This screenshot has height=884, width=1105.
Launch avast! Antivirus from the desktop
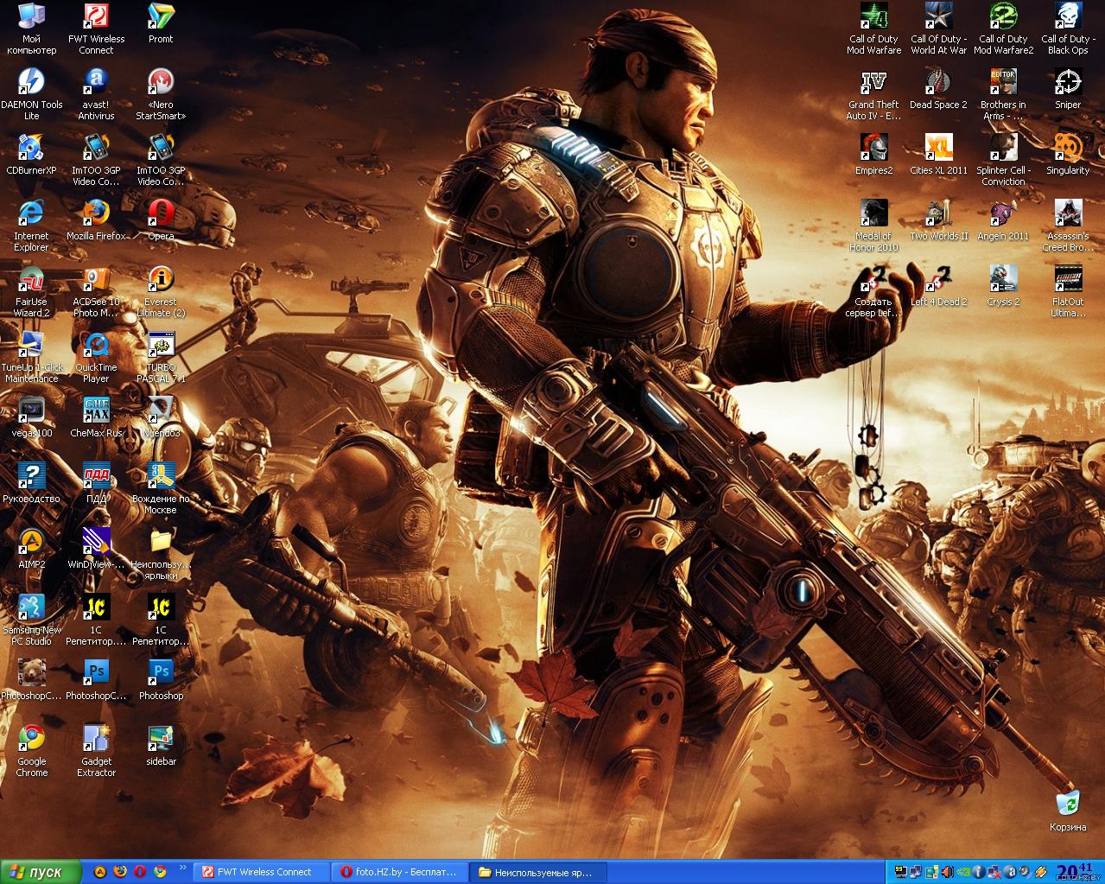[96, 93]
